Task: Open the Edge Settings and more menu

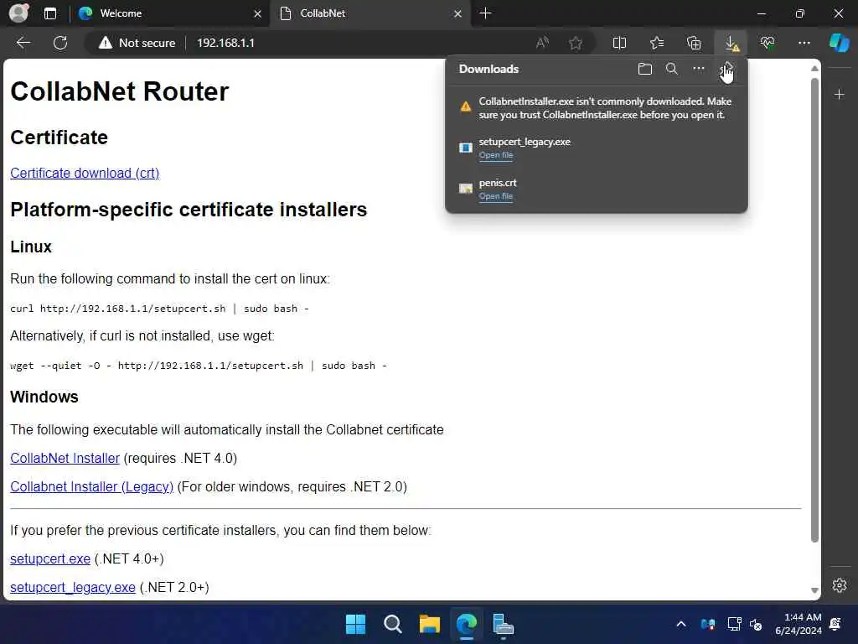Action: 804,43
